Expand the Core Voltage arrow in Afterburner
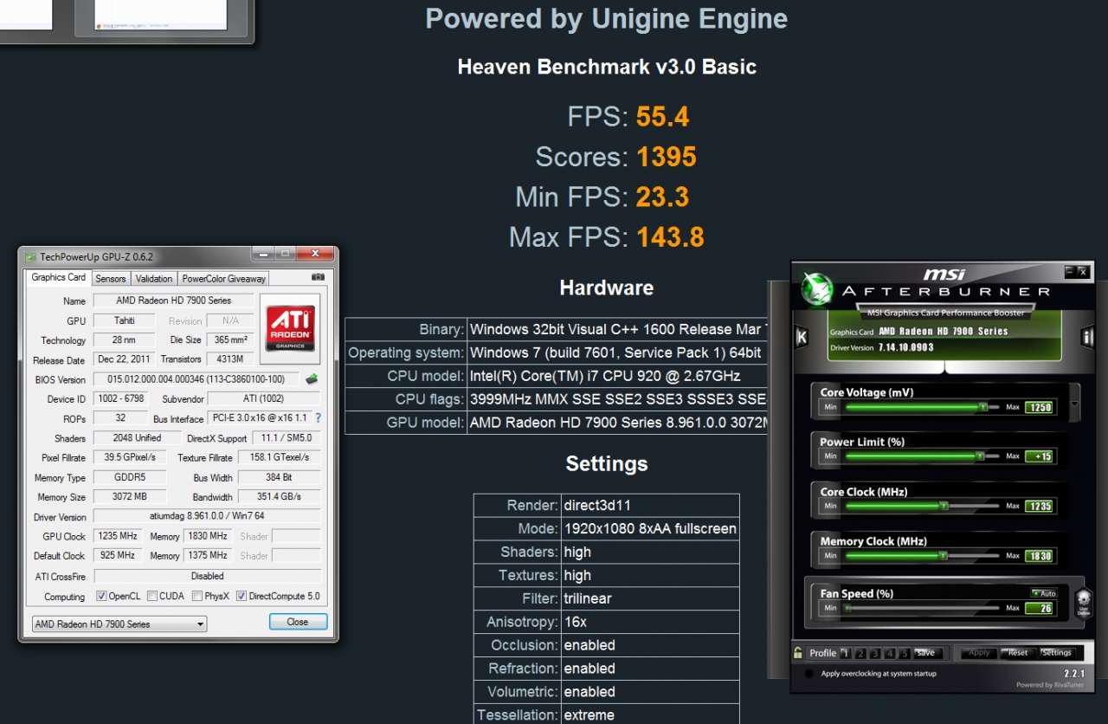1108x724 pixels. [1075, 404]
